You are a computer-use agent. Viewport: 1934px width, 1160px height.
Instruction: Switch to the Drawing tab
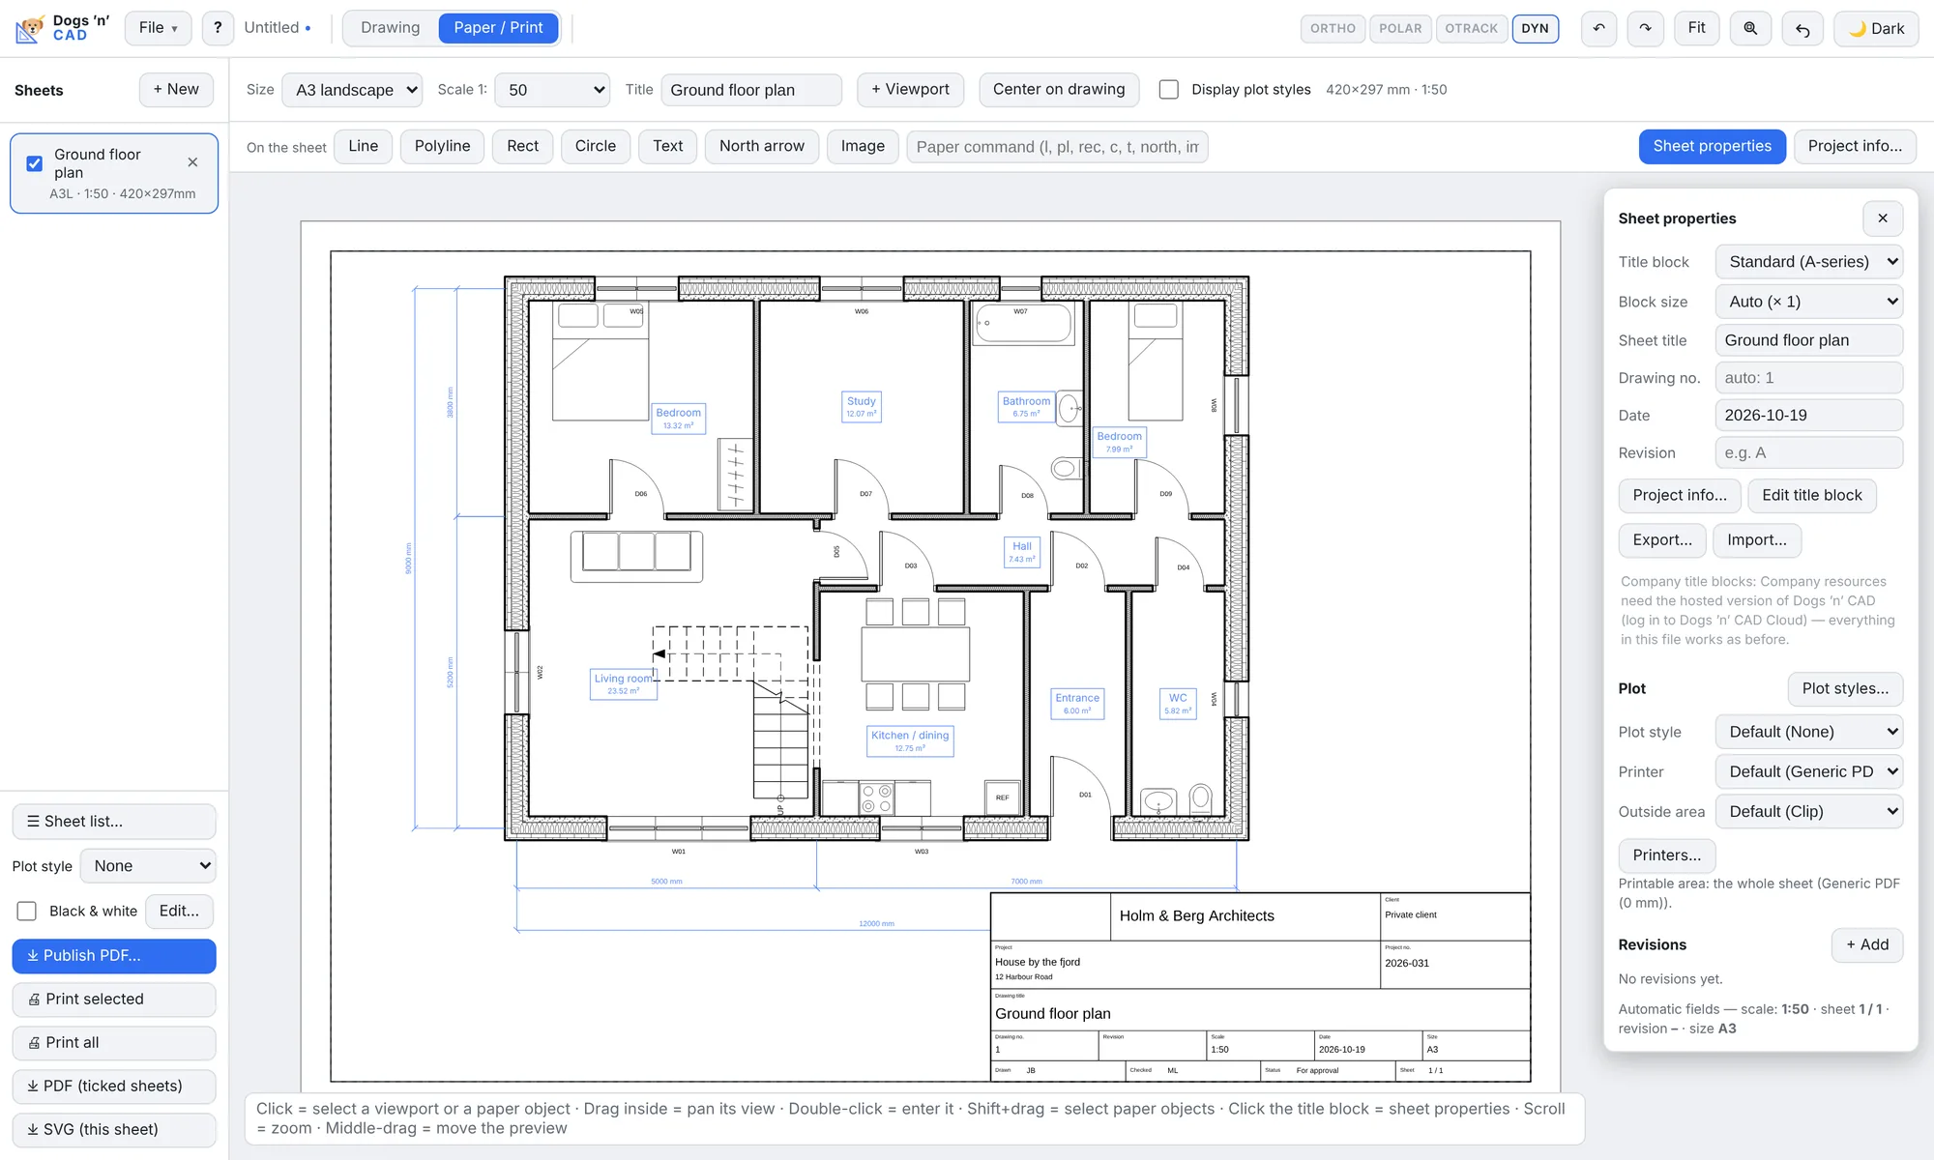391,28
